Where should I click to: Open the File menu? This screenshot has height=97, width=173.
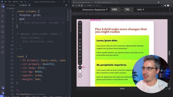6,2
